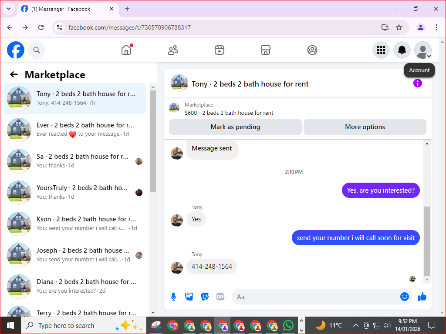Screen dimensions: 446x334
Task: Open Chrome profile icon
Action: pyautogui.click(x=420, y=27)
